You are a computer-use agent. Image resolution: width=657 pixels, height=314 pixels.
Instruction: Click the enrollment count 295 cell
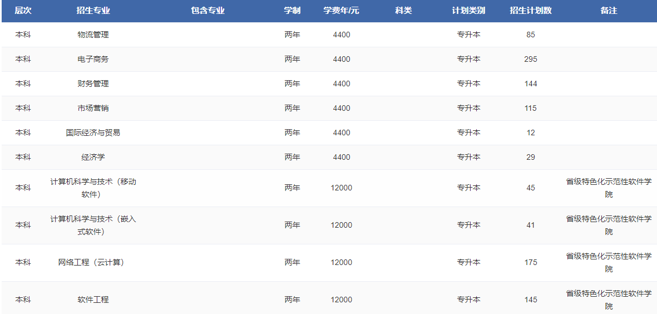coord(530,59)
